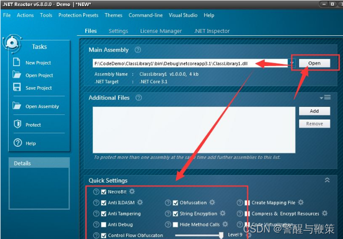Open NecroBit settings gear
This screenshot has width=343, height=239.
[x=132, y=192]
